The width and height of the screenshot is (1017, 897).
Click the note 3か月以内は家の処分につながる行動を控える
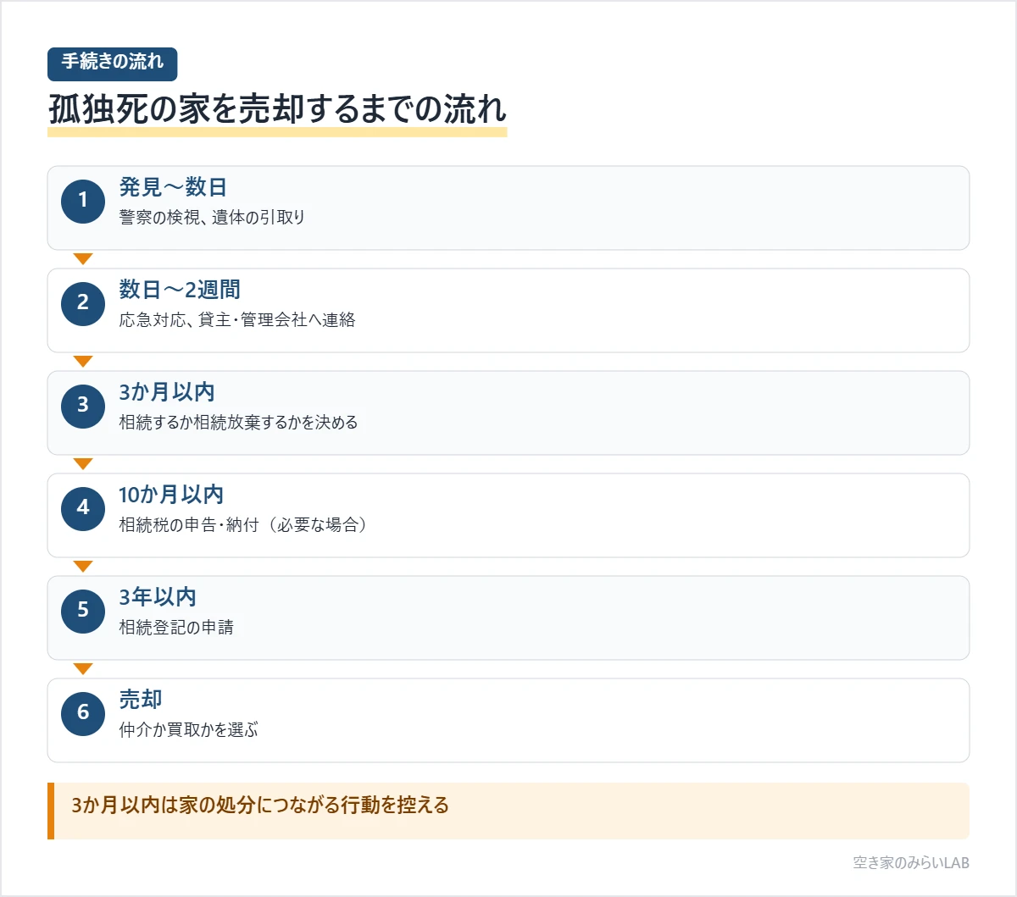point(508,811)
